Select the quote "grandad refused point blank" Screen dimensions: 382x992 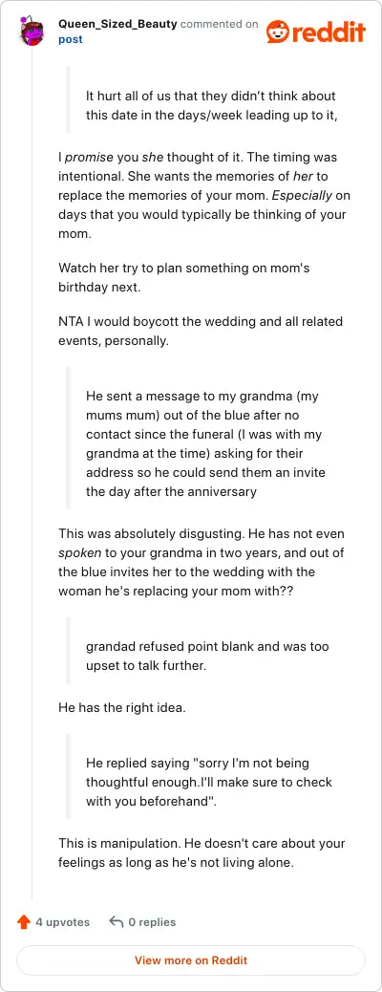pyautogui.click(x=207, y=656)
